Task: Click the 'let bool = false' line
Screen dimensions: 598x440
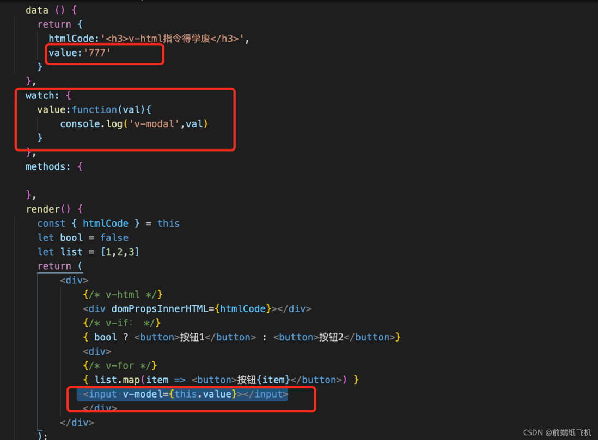Action: (83, 238)
